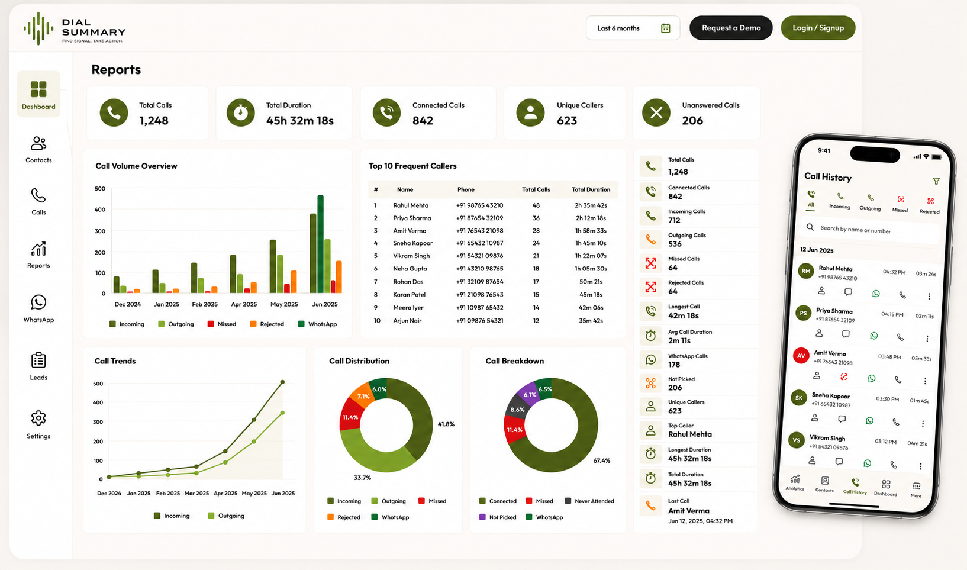Tap More in the phone bottom navigation
967x570 pixels.
(x=916, y=490)
